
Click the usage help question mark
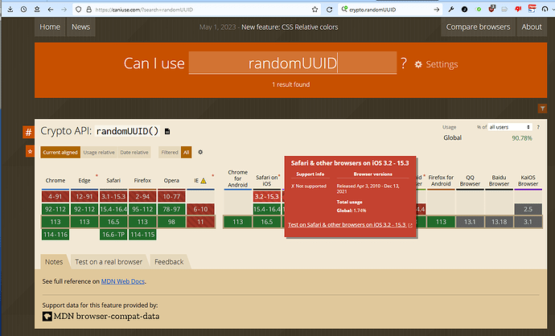tap(538, 127)
